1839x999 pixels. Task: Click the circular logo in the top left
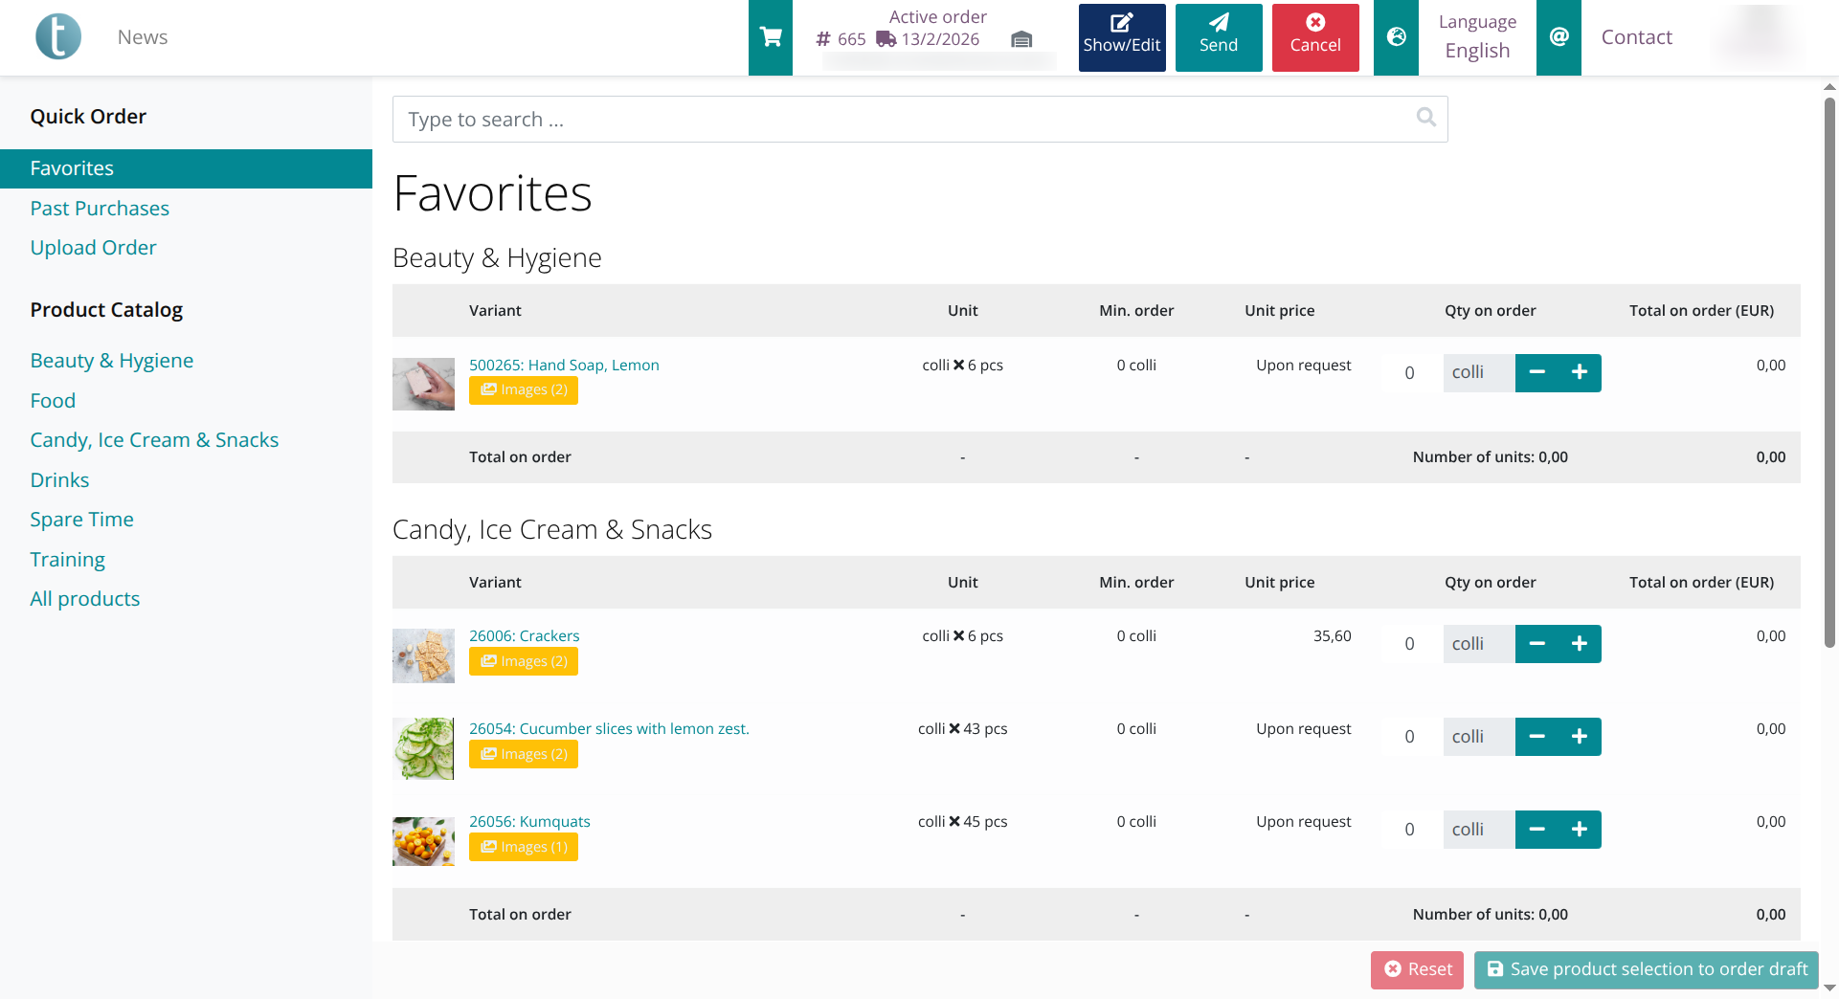point(57,35)
